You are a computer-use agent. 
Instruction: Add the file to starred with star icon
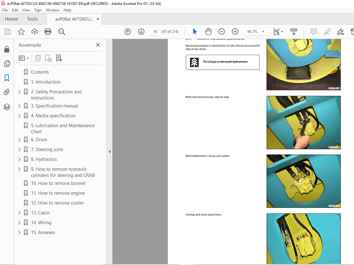click(21, 32)
